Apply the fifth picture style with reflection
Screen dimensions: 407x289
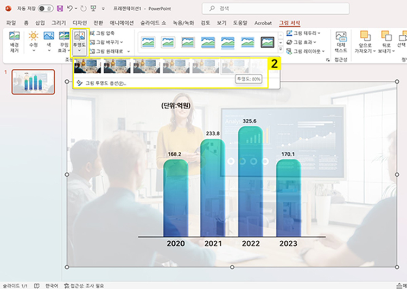click(x=227, y=42)
